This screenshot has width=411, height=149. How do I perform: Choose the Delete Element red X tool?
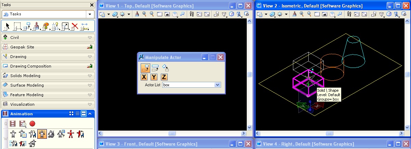point(75,27)
